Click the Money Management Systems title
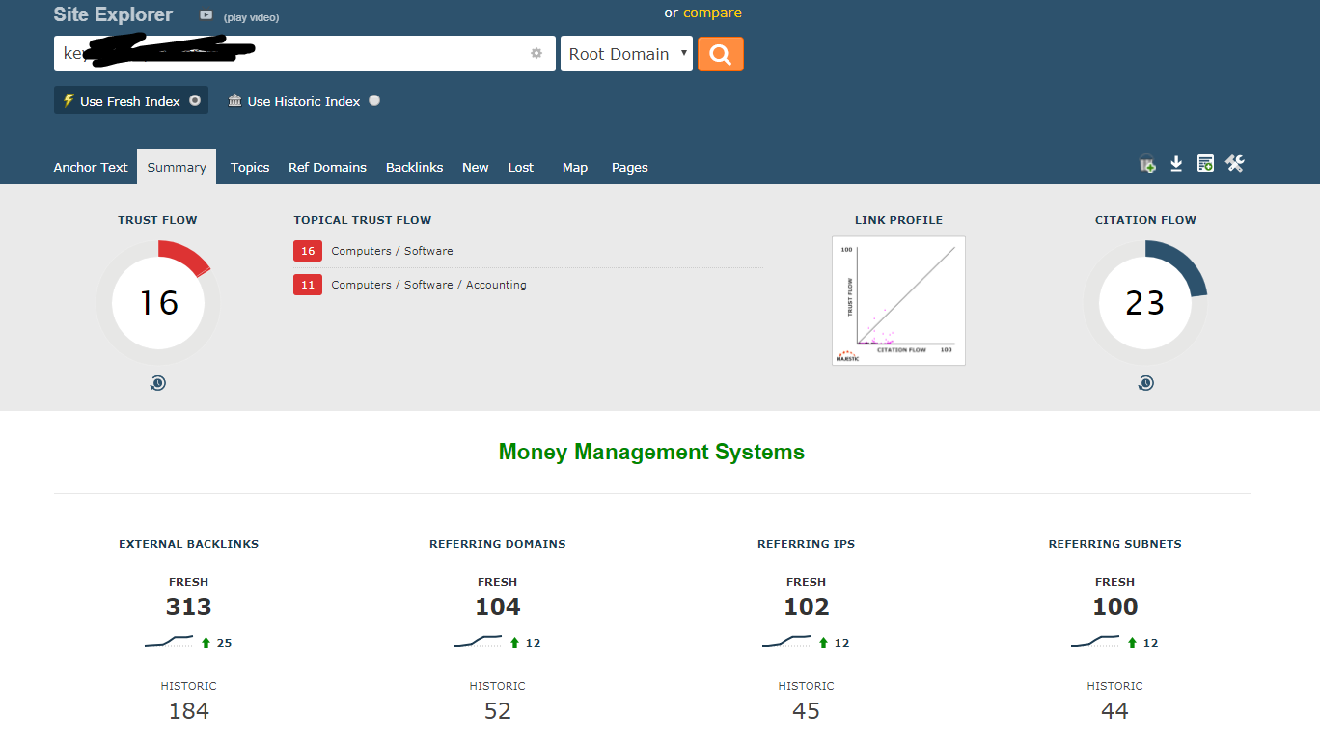 click(x=651, y=452)
